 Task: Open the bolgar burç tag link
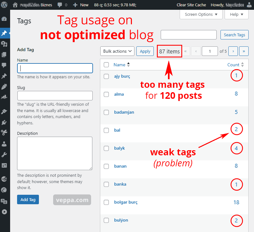[126, 202]
